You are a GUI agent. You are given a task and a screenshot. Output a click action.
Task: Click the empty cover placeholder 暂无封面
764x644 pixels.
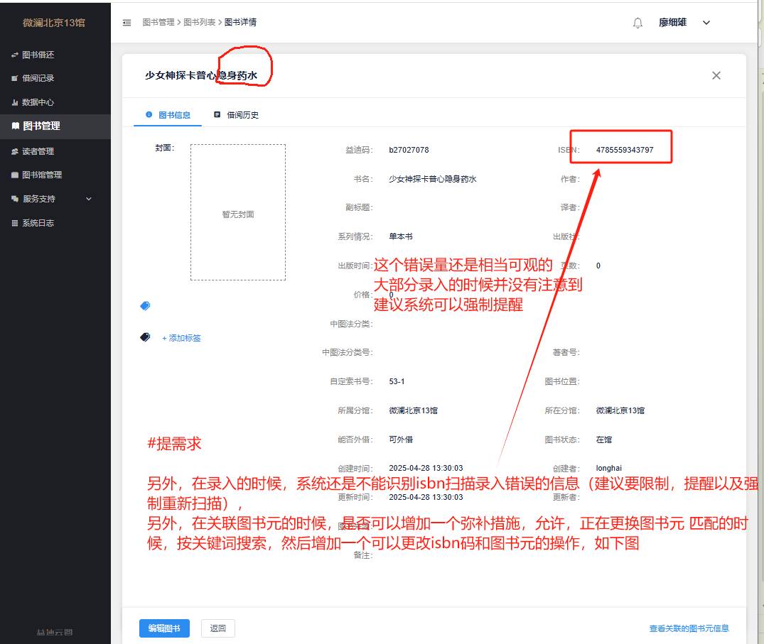pos(238,213)
